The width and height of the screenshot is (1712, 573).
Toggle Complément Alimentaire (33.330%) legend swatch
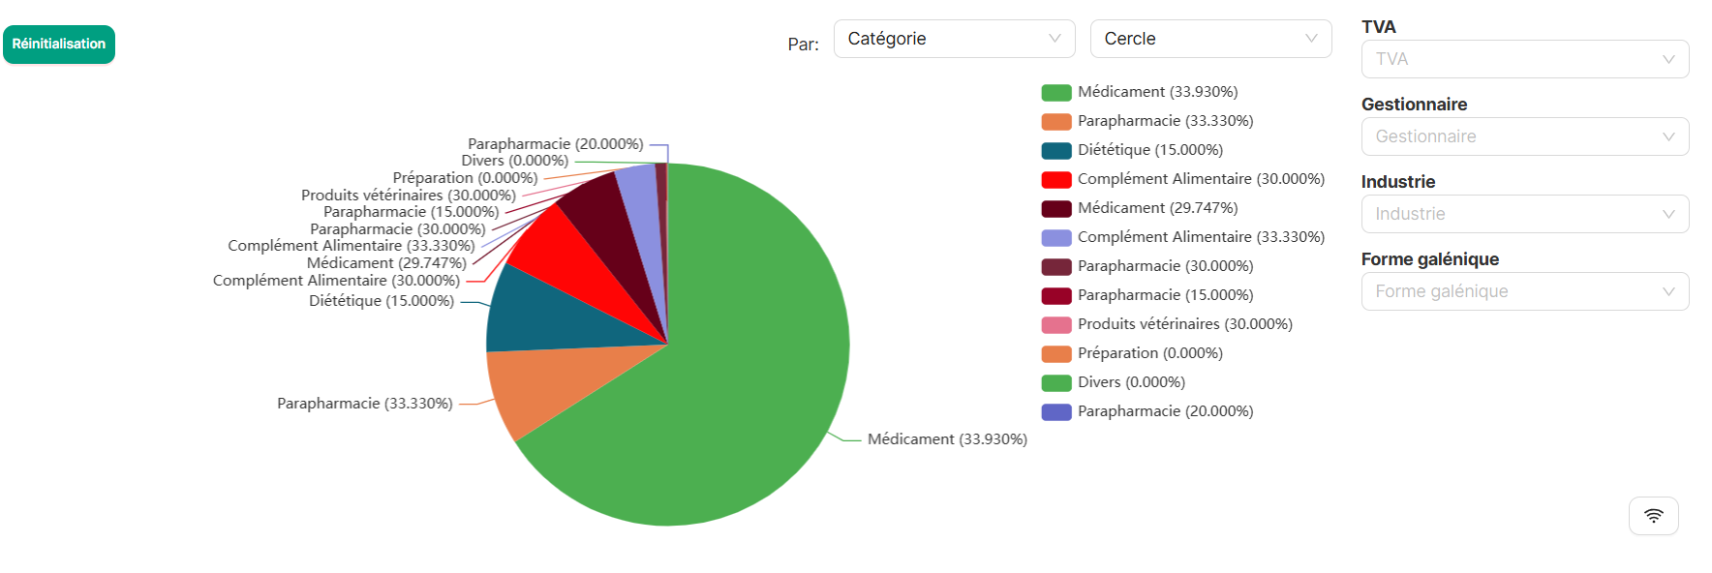click(1056, 238)
